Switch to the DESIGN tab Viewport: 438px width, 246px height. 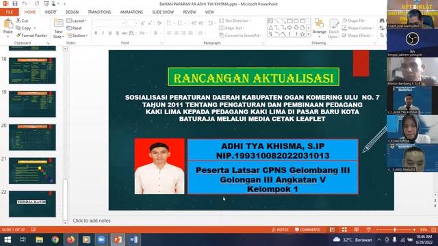click(x=72, y=12)
